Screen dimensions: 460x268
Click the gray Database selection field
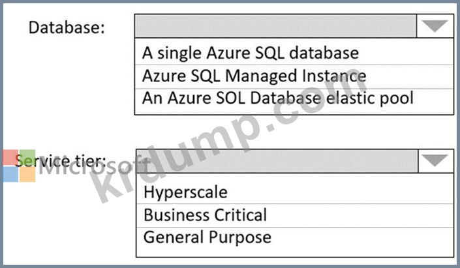(x=275, y=27)
